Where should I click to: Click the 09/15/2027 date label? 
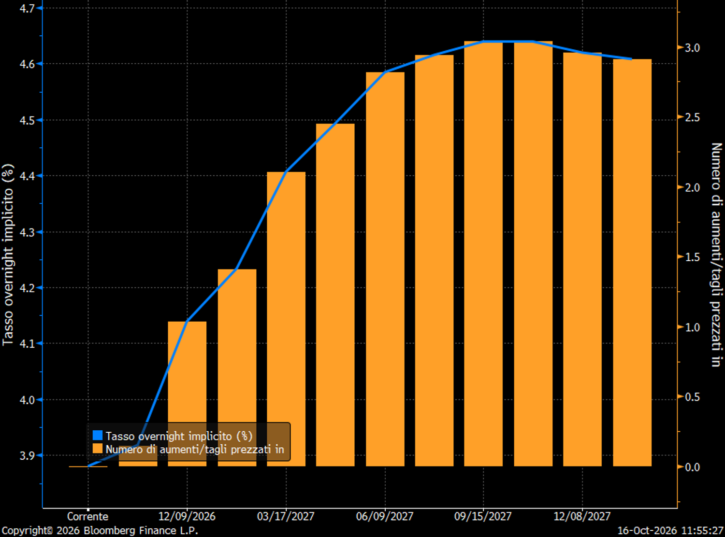[x=483, y=516]
